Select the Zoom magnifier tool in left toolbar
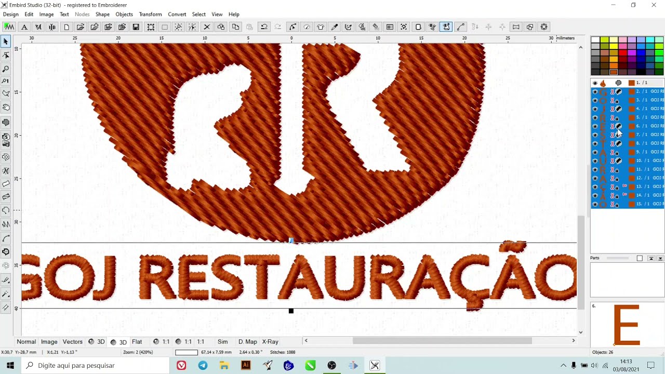Image resolution: width=665 pixels, height=374 pixels. [x=6, y=69]
